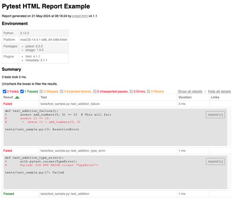Click the '3 tests took 5 ms.' text
The height and width of the screenshot is (212, 232).
coord(14,77)
